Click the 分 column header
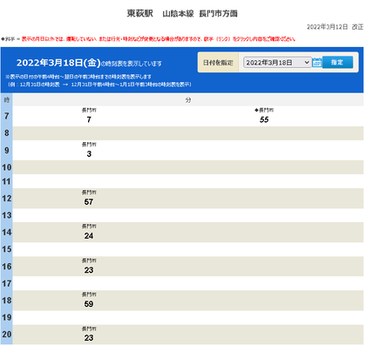 [x=188, y=100]
